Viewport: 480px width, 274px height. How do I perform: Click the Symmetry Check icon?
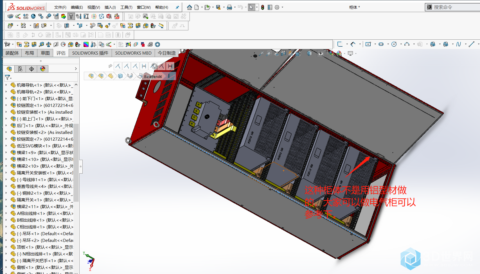click(x=94, y=44)
